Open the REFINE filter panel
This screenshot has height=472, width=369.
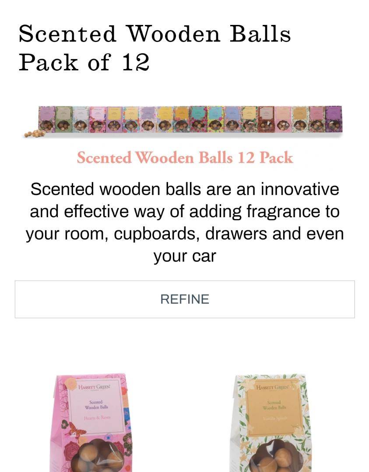[185, 299]
